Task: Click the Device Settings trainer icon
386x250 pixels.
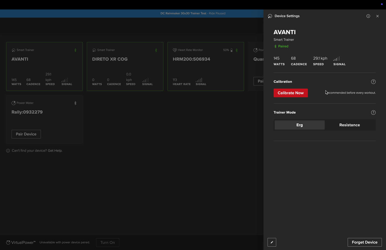Action: tap(270, 16)
